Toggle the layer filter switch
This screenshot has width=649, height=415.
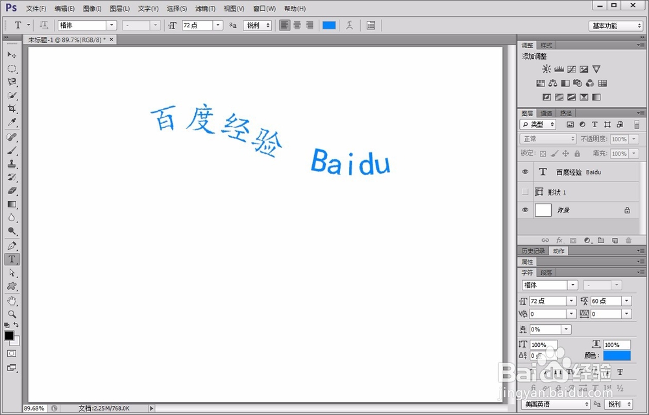point(637,124)
